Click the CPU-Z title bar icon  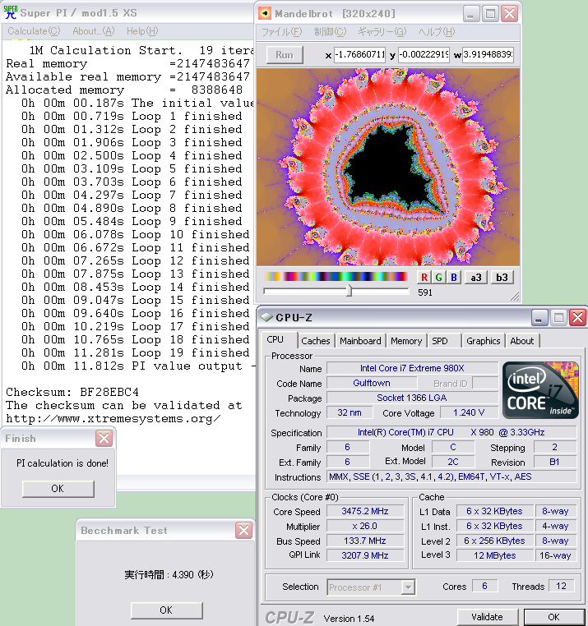(x=266, y=317)
